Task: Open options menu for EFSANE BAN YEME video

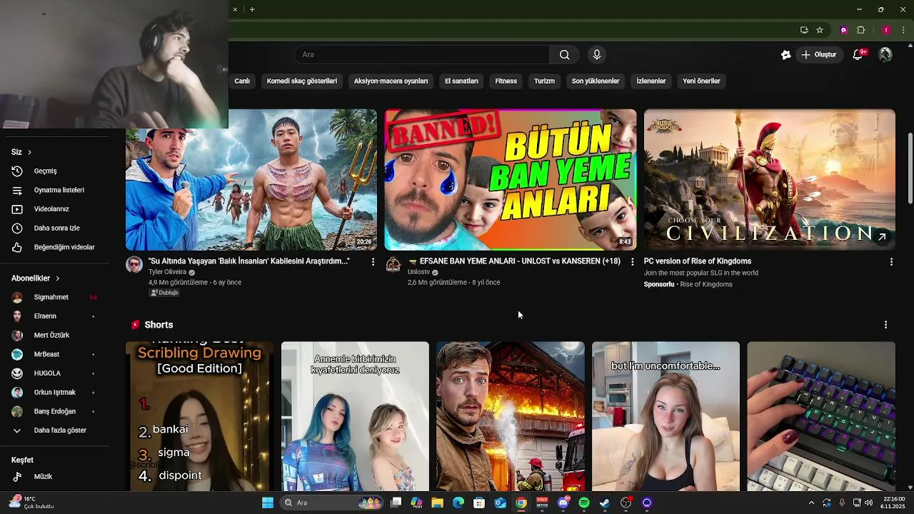Action: click(632, 262)
